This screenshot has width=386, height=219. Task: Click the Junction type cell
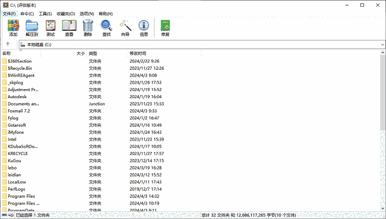pyautogui.click(x=97, y=104)
